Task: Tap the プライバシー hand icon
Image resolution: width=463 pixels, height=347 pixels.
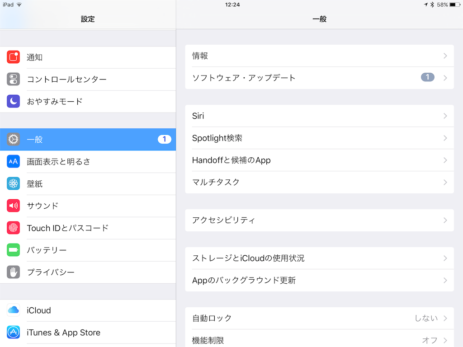Action: [13, 272]
